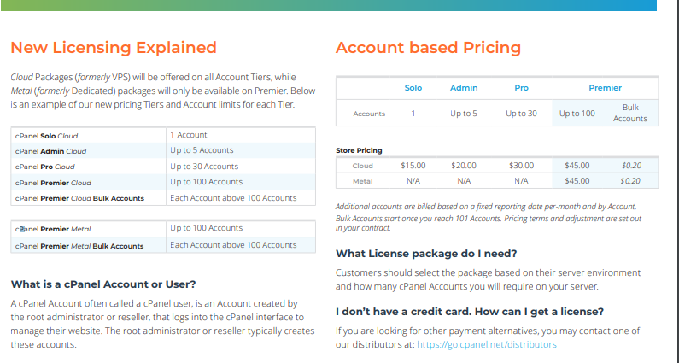The height and width of the screenshot is (363, 679).
Task: Select the Solo column header
Action: (413, 88)
